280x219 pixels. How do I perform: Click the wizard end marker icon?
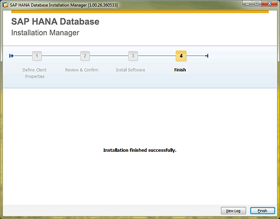point(207,56)
